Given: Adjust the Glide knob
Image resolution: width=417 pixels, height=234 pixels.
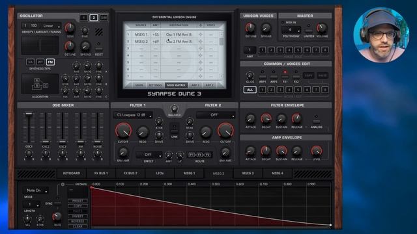Looking at the screenshot, I should 250,75.
